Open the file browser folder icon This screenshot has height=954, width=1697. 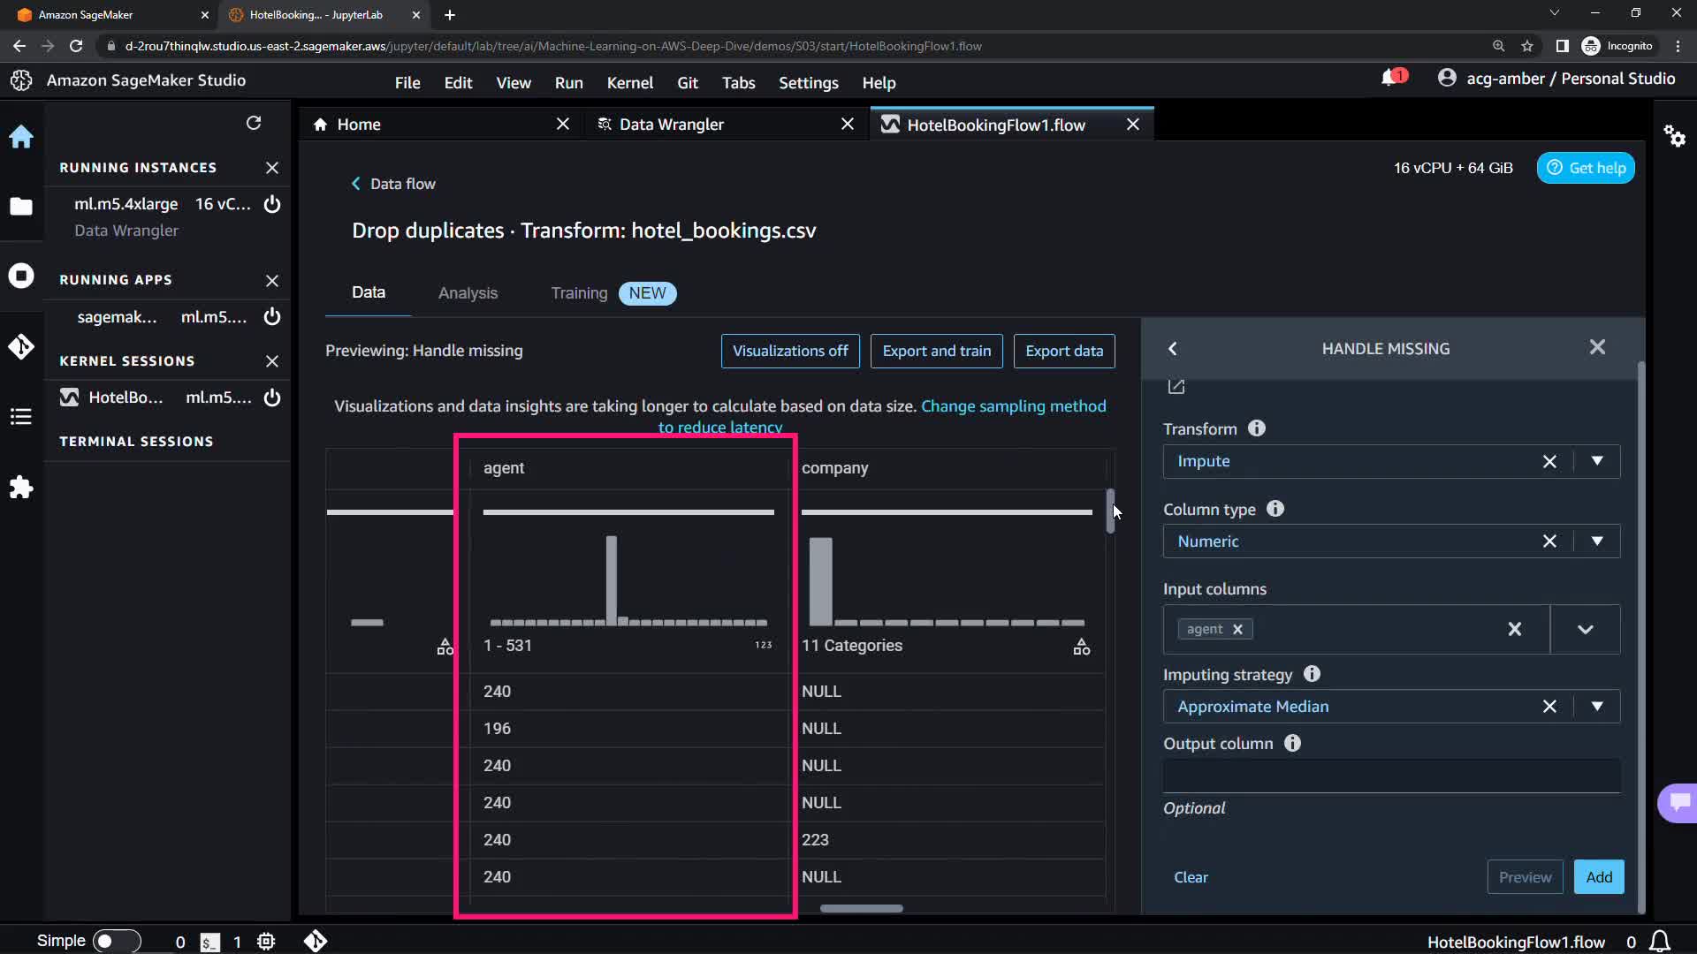21,207
